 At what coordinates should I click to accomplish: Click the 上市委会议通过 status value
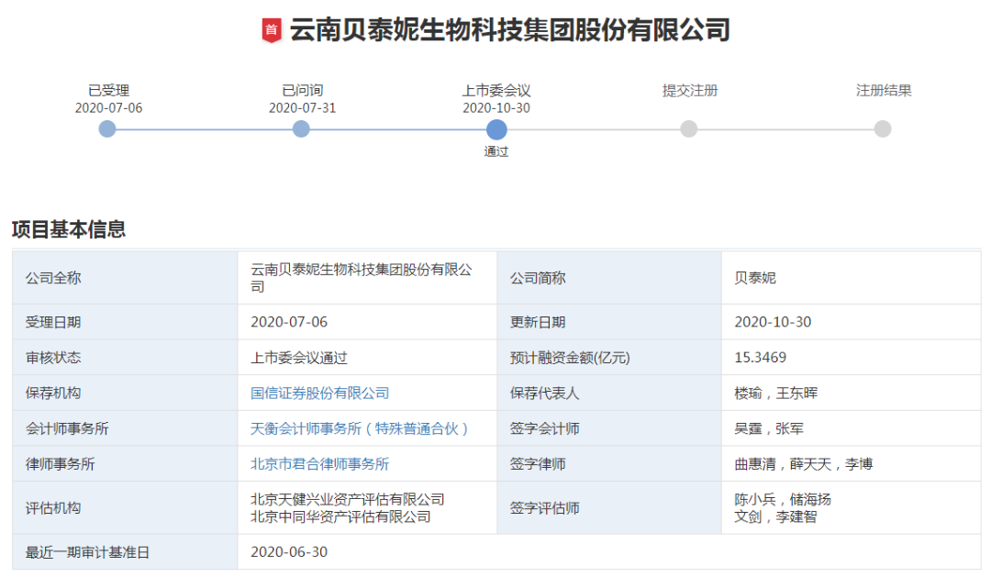[x=299, y=358]
